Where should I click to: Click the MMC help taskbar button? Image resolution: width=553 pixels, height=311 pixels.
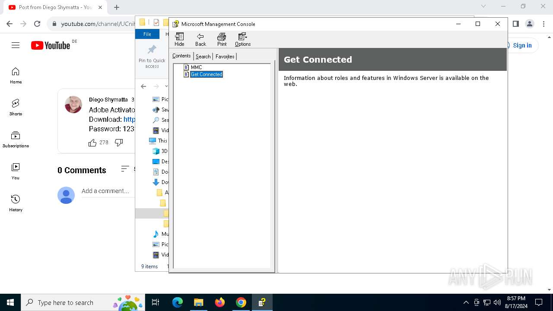[x=262, y=302]
